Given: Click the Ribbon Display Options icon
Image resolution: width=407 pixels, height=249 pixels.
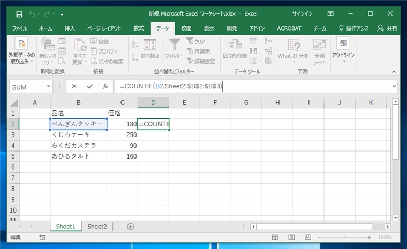Looking at the screenshot, I should click(330, 14).
